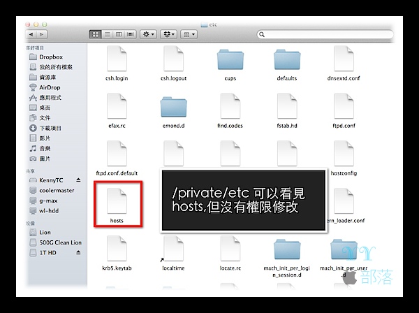Open AirDrop in the sidebar
Screen dimensions: 419x313
pyautogui.click(x=45, y=87)
